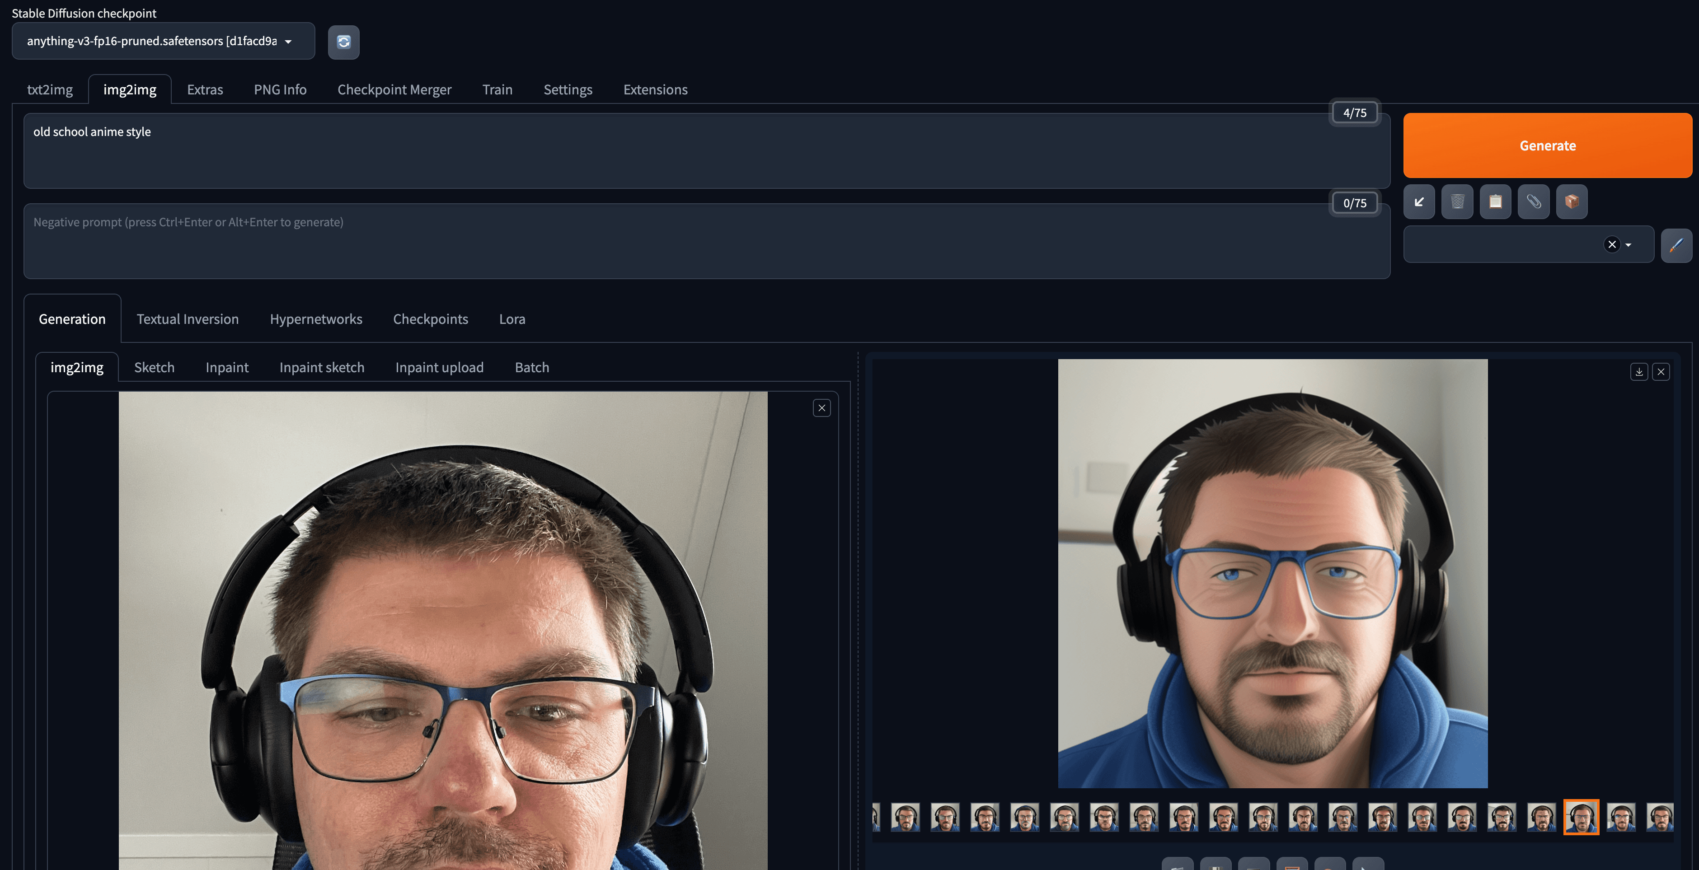
Task: Open the Extensions tab
Action: pos(655,89)
